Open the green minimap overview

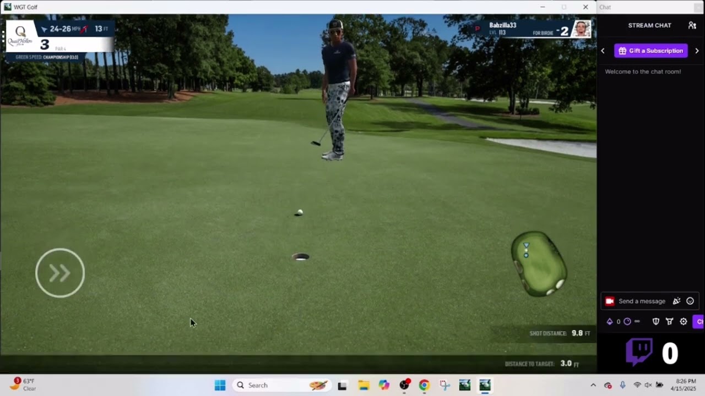539,264
